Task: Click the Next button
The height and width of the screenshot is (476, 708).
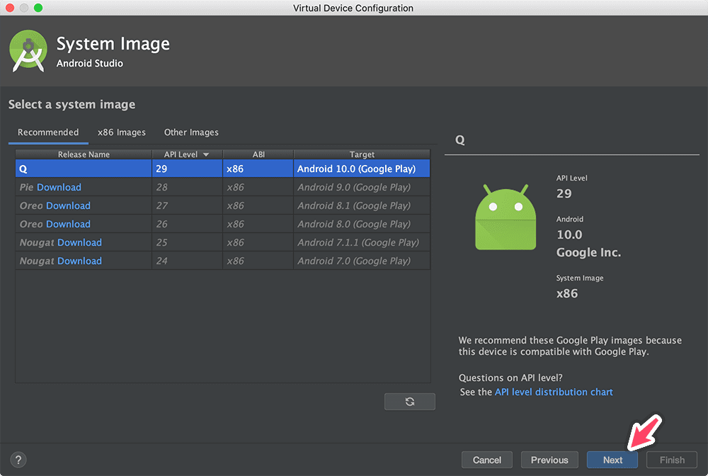Action: point(612,460)
